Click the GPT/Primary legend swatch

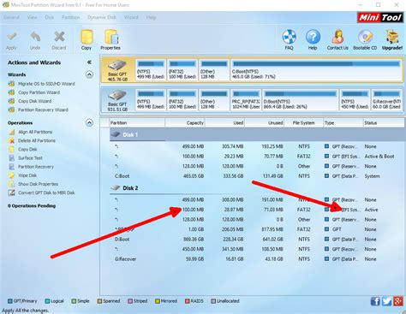point(10,301)
